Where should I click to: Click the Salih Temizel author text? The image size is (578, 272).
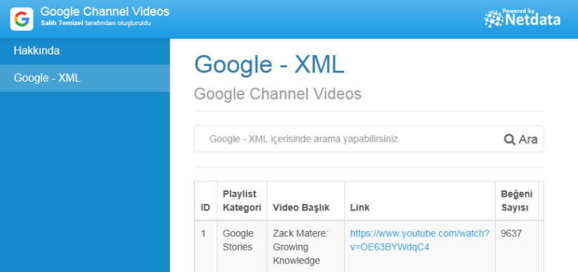point(62,23)
